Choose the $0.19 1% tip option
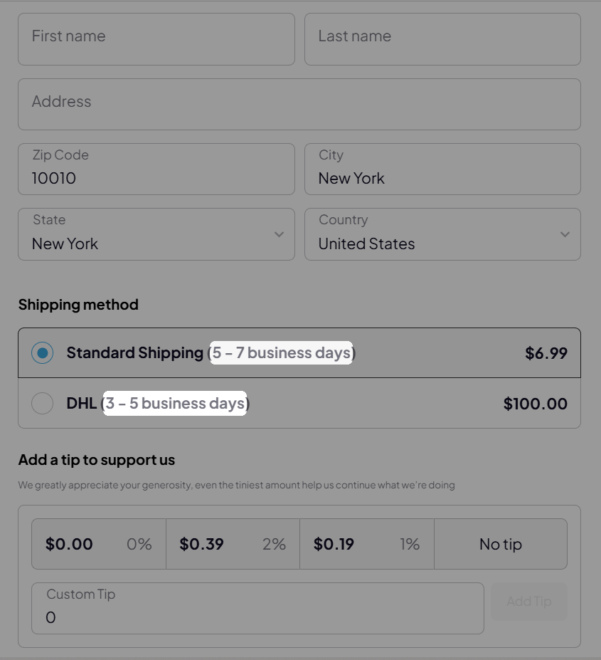The image size is (601, 660). click(x=366, y=544)
